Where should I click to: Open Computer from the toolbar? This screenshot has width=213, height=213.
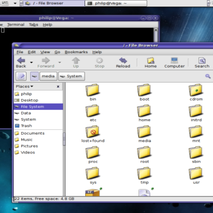click(174, 63)
